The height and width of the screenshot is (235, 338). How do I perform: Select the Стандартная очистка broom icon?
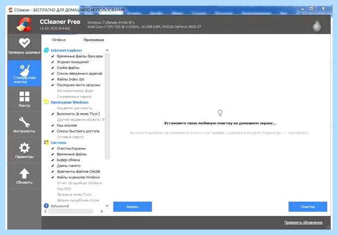tap(25, 70)
